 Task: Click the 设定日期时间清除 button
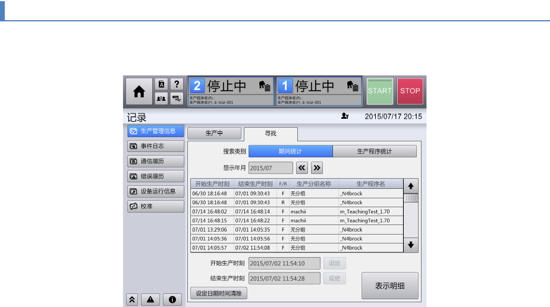pyautogui.click(x=219, y=293)
